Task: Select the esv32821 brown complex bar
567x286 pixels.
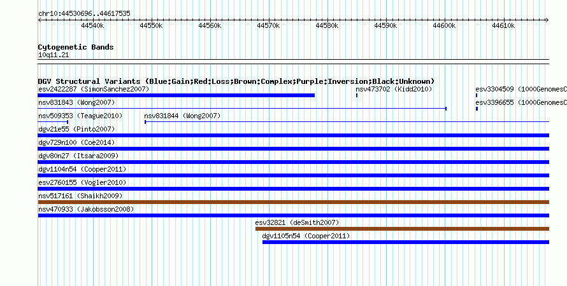Action: 402,229
